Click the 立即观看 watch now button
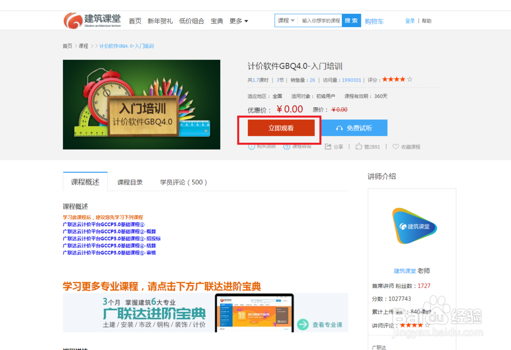 pos(281,128)
